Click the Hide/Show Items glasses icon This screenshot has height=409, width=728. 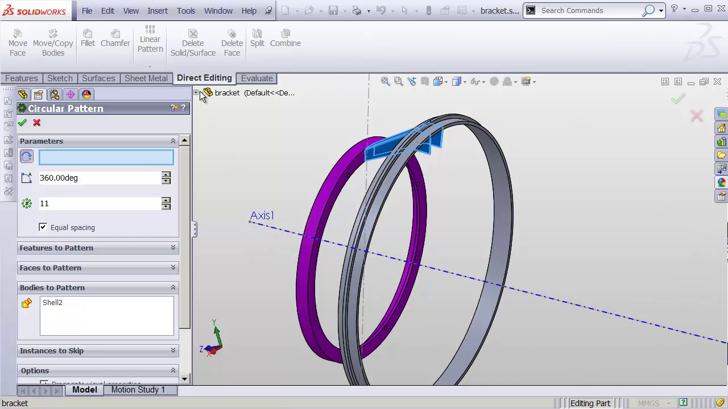coord(475,81)
